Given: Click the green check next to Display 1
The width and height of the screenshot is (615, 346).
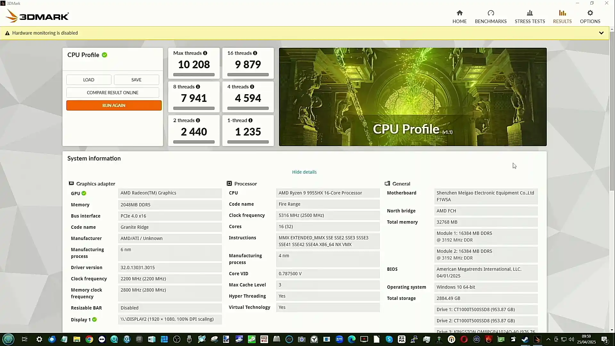Looking at the screenshot, I should point(94,319).
